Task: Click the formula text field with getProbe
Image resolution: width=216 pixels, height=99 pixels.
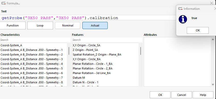Action: tap(88, 18)
